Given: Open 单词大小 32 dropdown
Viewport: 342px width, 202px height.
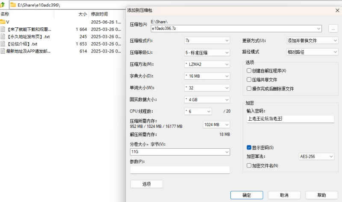Looking at the screenshot, I should click(x=207, y=88).
